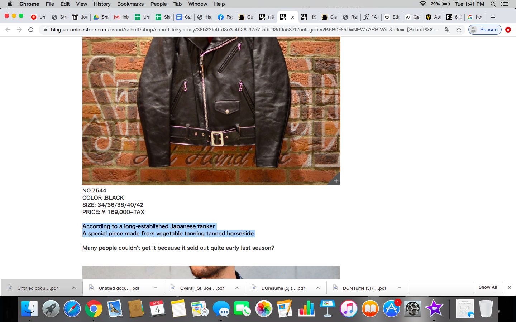Screen dimensions: 516x322
Task: Open the History menu
Action: click(102, 4)
